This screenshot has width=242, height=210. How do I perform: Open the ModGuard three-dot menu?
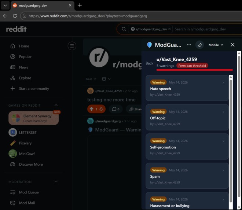pyautogui.click(x=189, y=45)
